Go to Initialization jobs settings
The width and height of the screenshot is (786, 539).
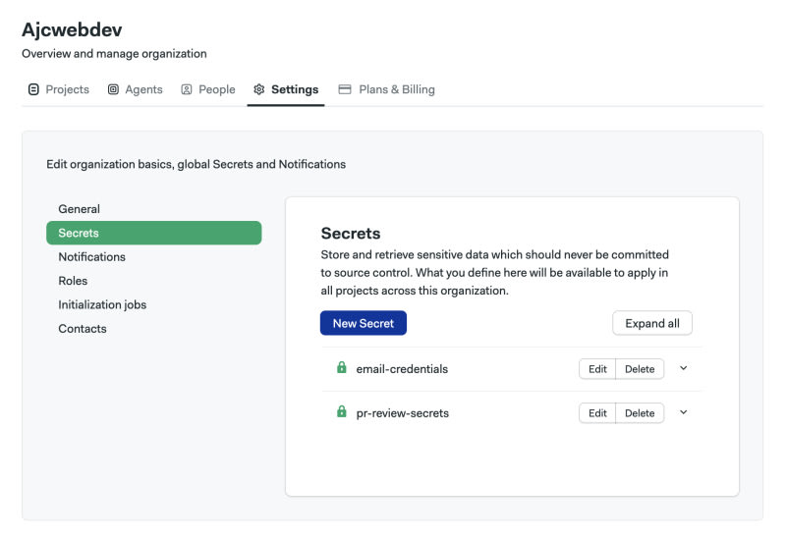[102, 304]
